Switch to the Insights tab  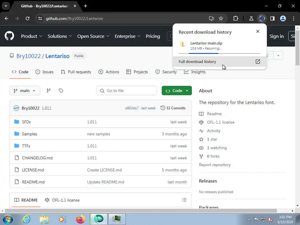195,72
